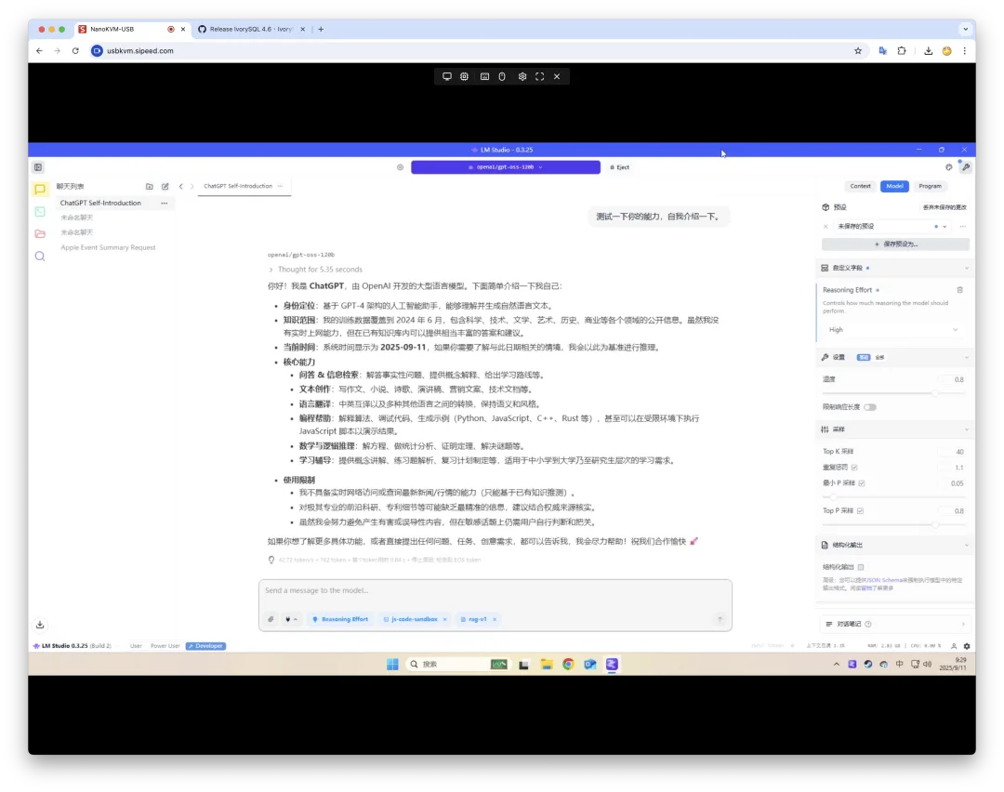Enable the structured output checkbox
The width and height of the screenshot is (1004, 792).
tap(861, 567)
